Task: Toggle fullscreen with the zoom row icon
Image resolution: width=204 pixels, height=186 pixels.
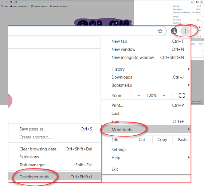Action: (182, 95)
